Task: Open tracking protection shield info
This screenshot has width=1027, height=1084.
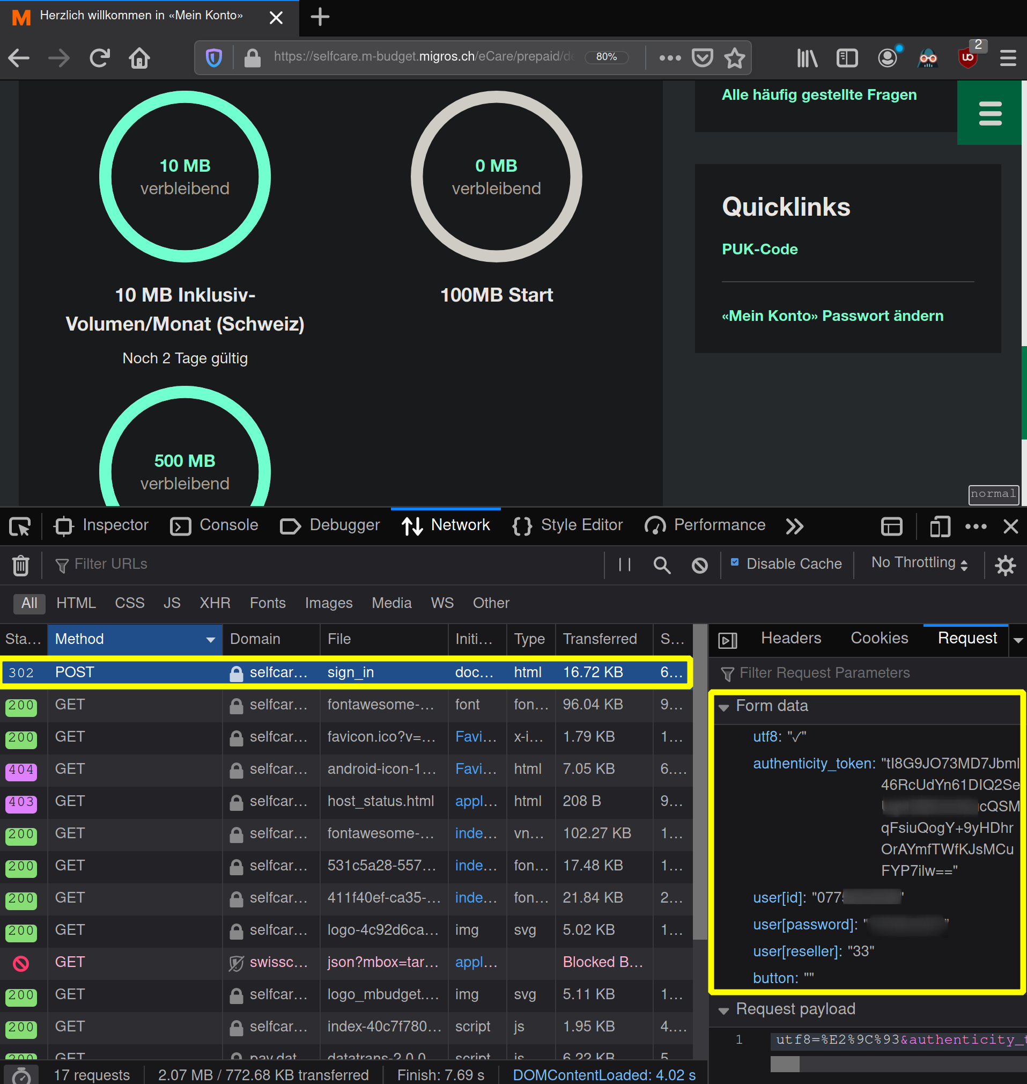Action: [x=213, y=57]
